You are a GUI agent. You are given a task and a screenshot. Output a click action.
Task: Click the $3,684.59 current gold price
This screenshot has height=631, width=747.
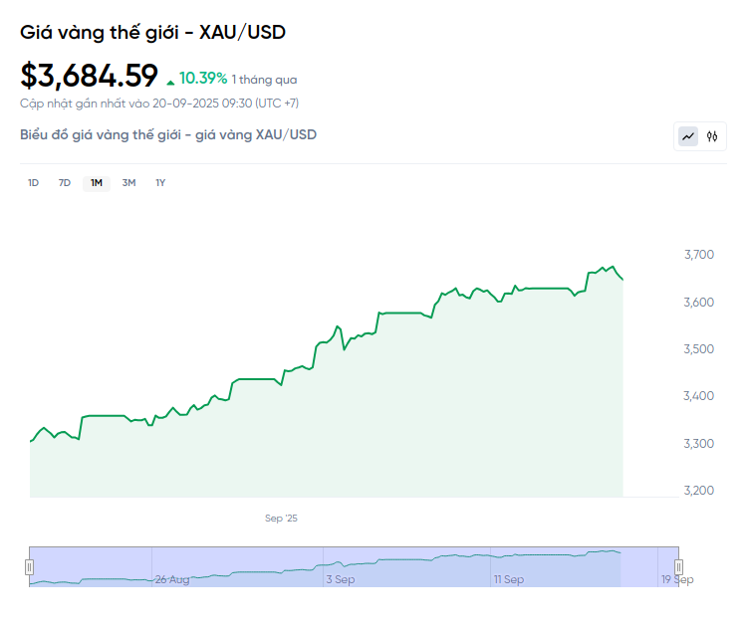click(x=89, y=76)
